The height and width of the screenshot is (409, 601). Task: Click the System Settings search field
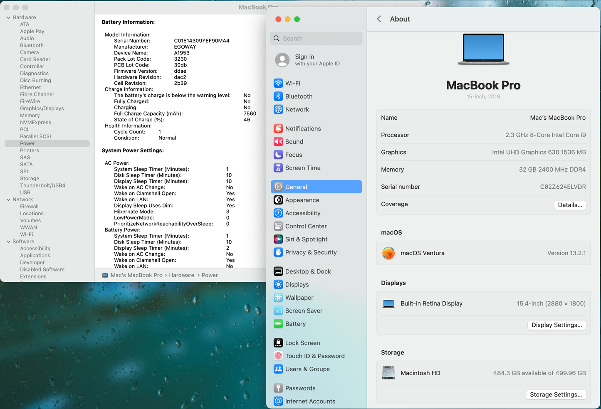(x=316, y=38)
